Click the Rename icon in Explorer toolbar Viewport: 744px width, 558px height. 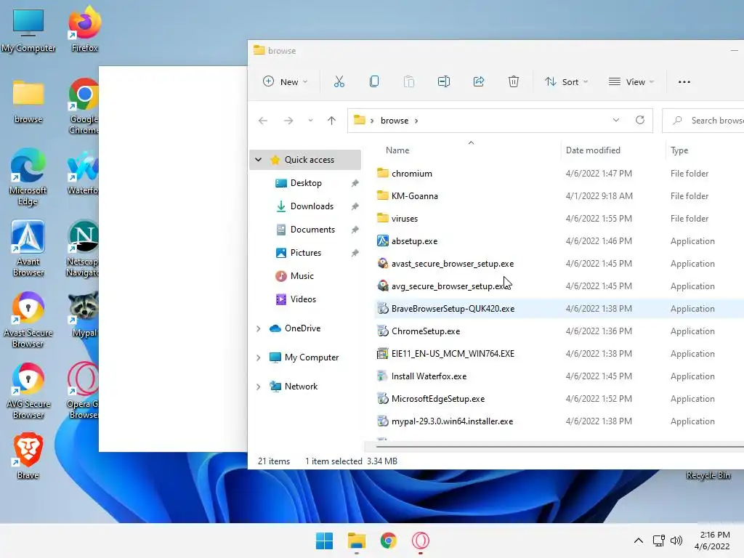[x=444, y=81]
